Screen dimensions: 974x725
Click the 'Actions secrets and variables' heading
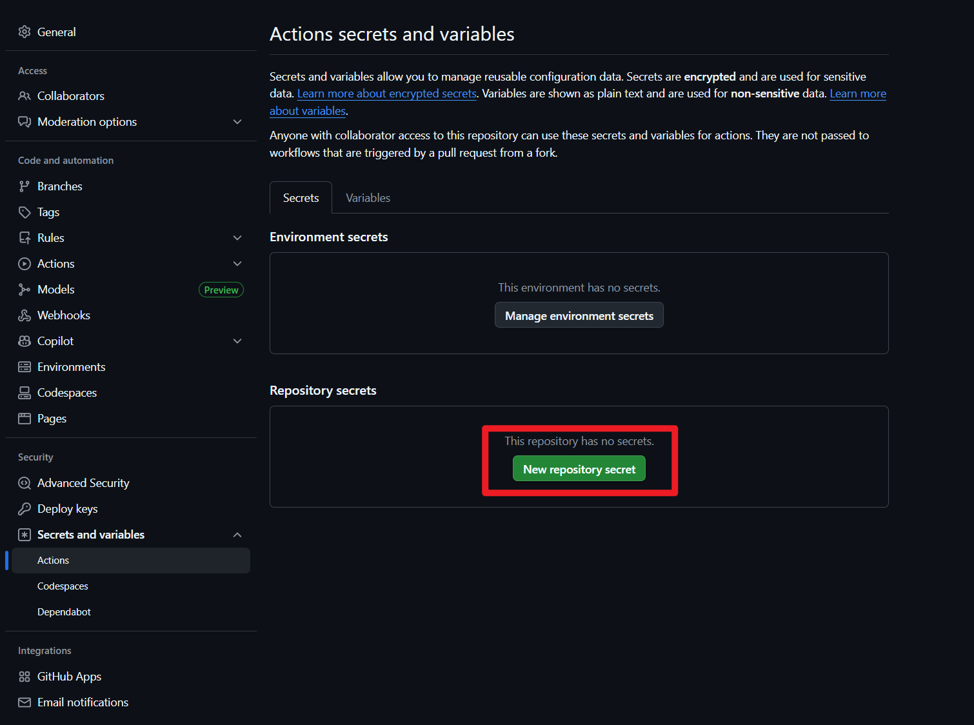click(392, 34)
